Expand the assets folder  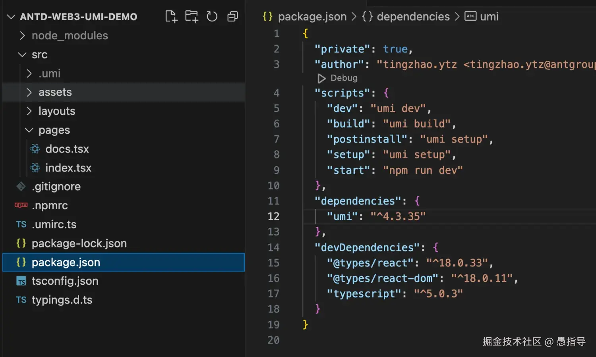(29, 93)
